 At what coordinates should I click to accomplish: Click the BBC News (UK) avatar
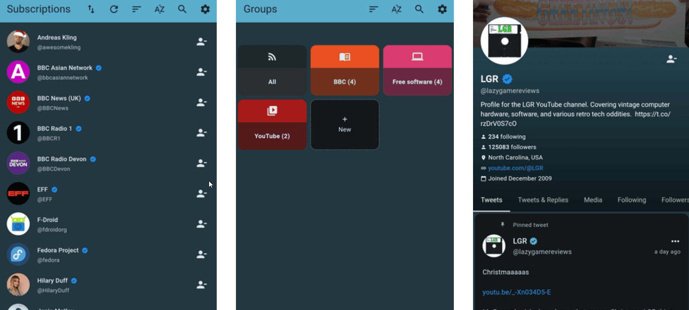(18, 102)
